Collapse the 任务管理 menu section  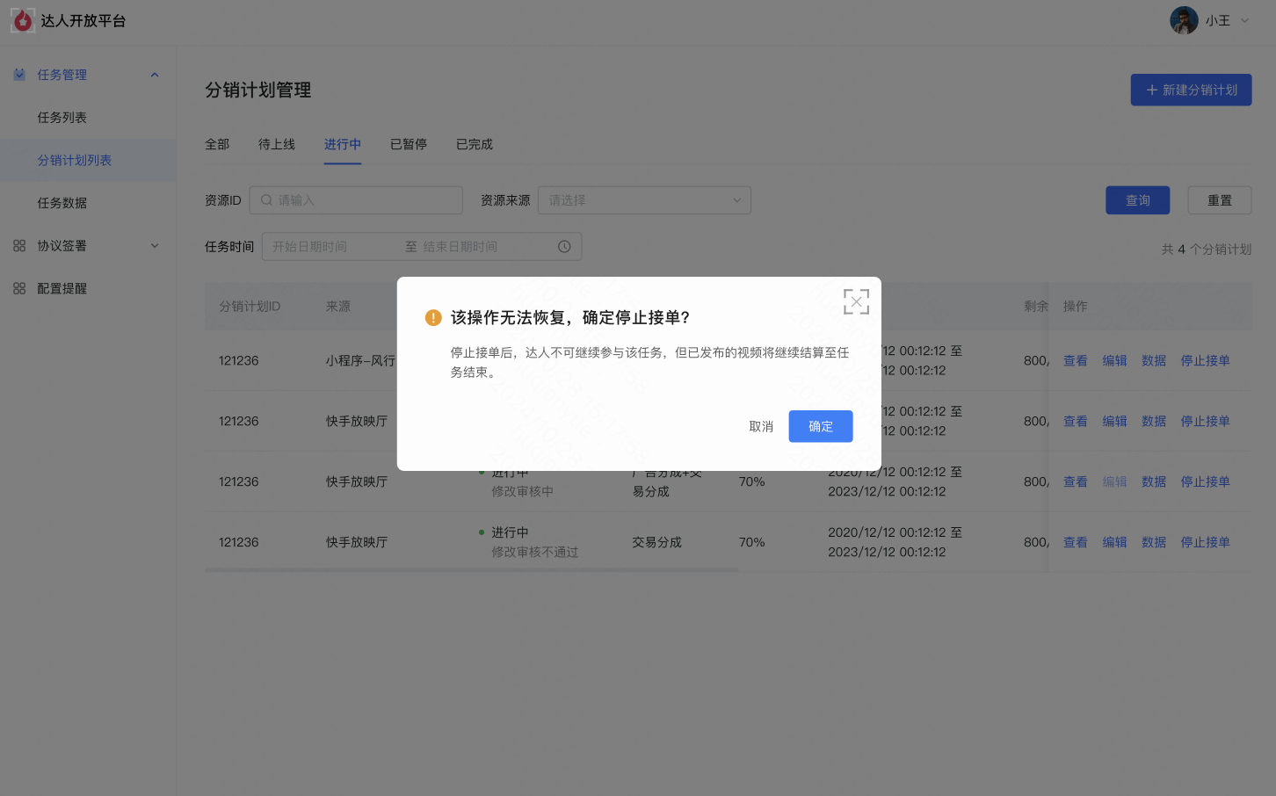(x=155, y=75)
